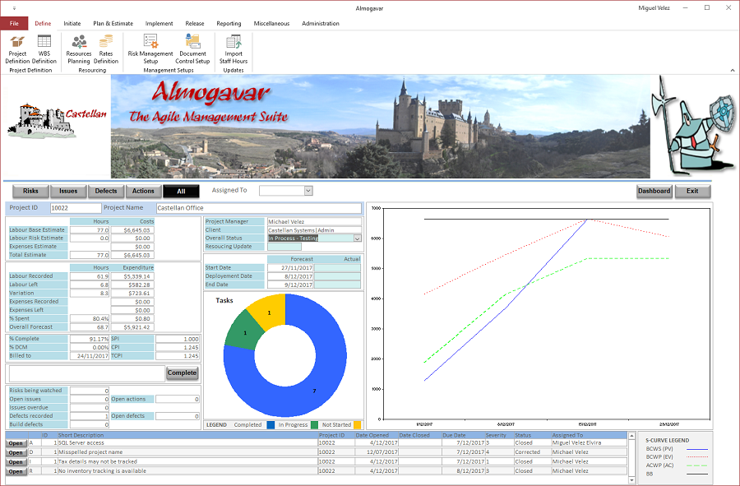Open WBS Definition ribbon icon
This screenshot has width=740, height=486.
coord(44,49)
